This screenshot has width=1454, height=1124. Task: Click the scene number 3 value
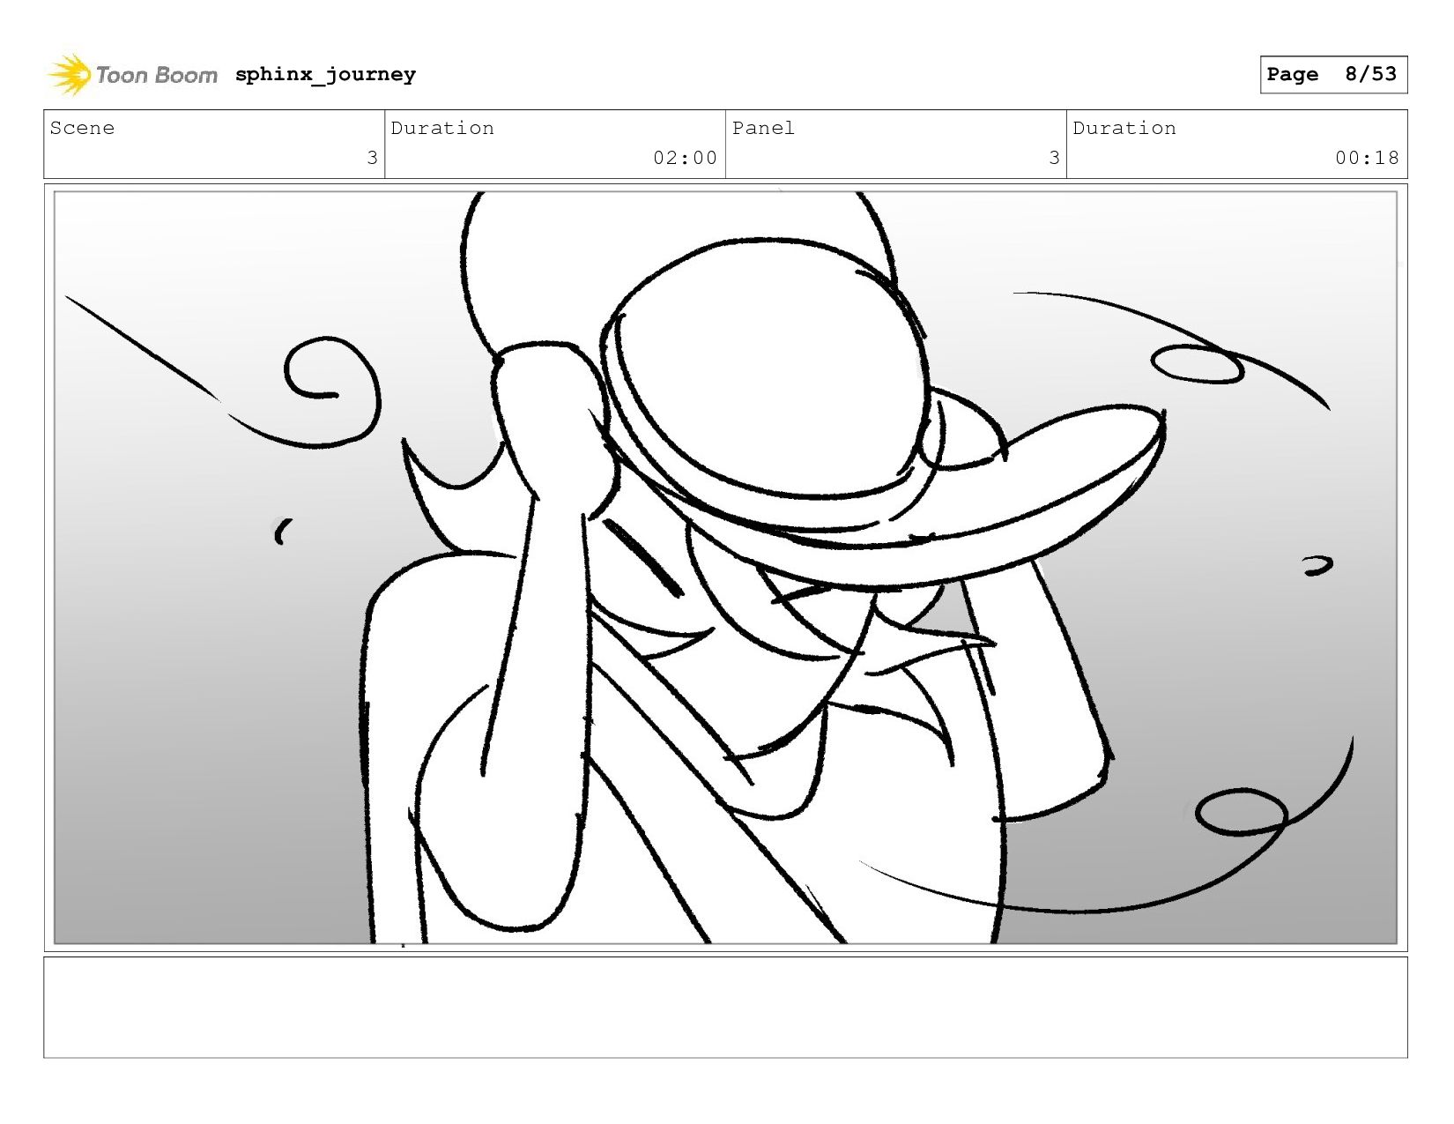coord(372,158)
